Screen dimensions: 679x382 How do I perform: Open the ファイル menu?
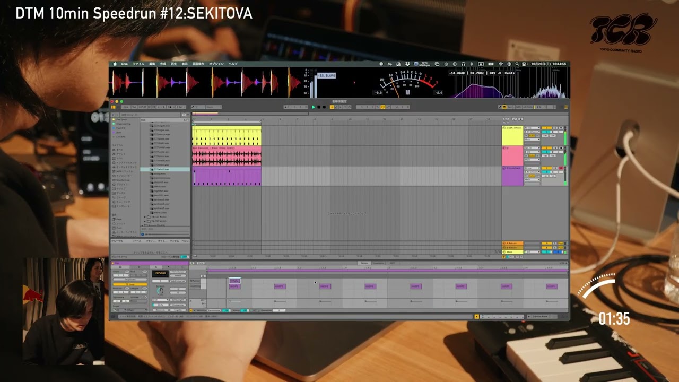138,64
